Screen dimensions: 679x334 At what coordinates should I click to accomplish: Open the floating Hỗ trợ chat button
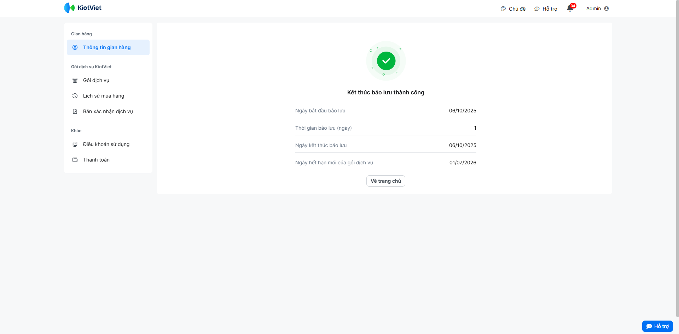tap(657, 326)
